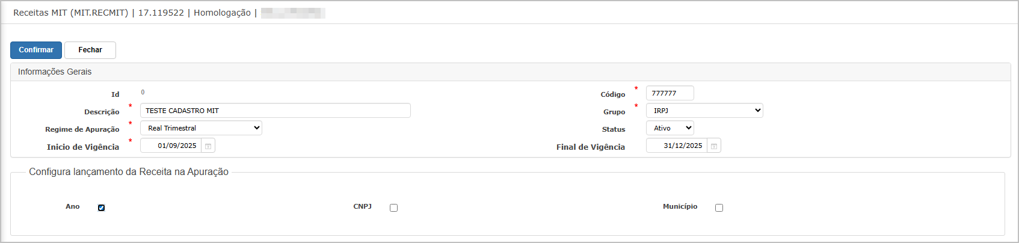Enable the CNPJ checkbox
Screen dimensions: 1019x243
pyautogui.click(x=393, y=208)
